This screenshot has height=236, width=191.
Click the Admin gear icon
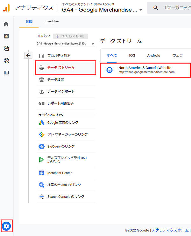coord(7,226)
